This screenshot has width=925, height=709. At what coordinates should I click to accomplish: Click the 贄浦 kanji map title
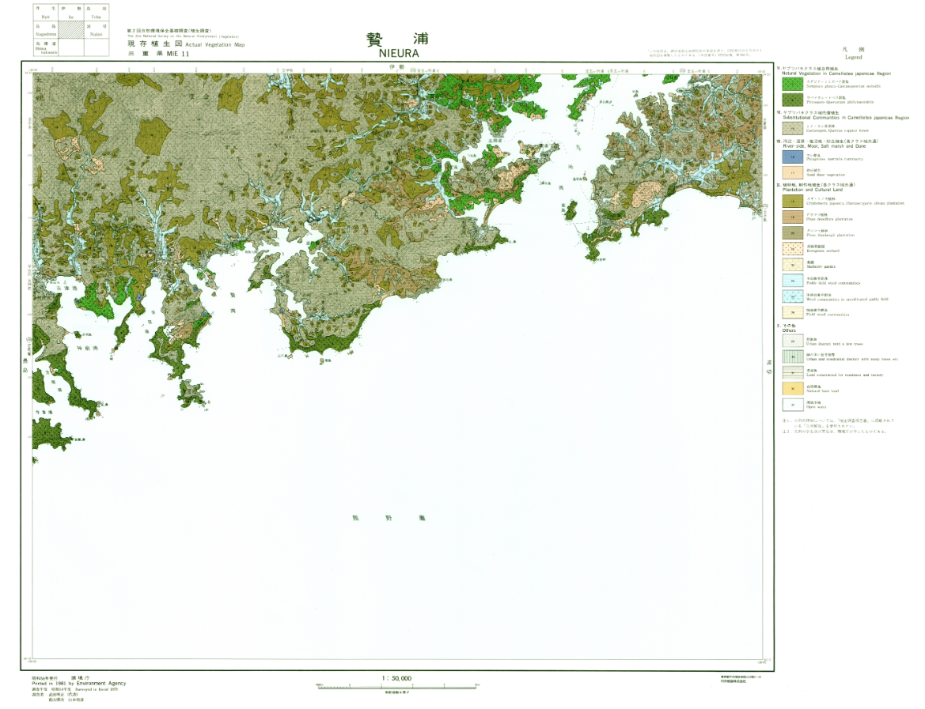(x=397, y=39)
